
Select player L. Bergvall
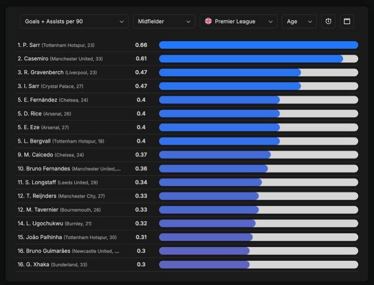[x=61, y=141]
